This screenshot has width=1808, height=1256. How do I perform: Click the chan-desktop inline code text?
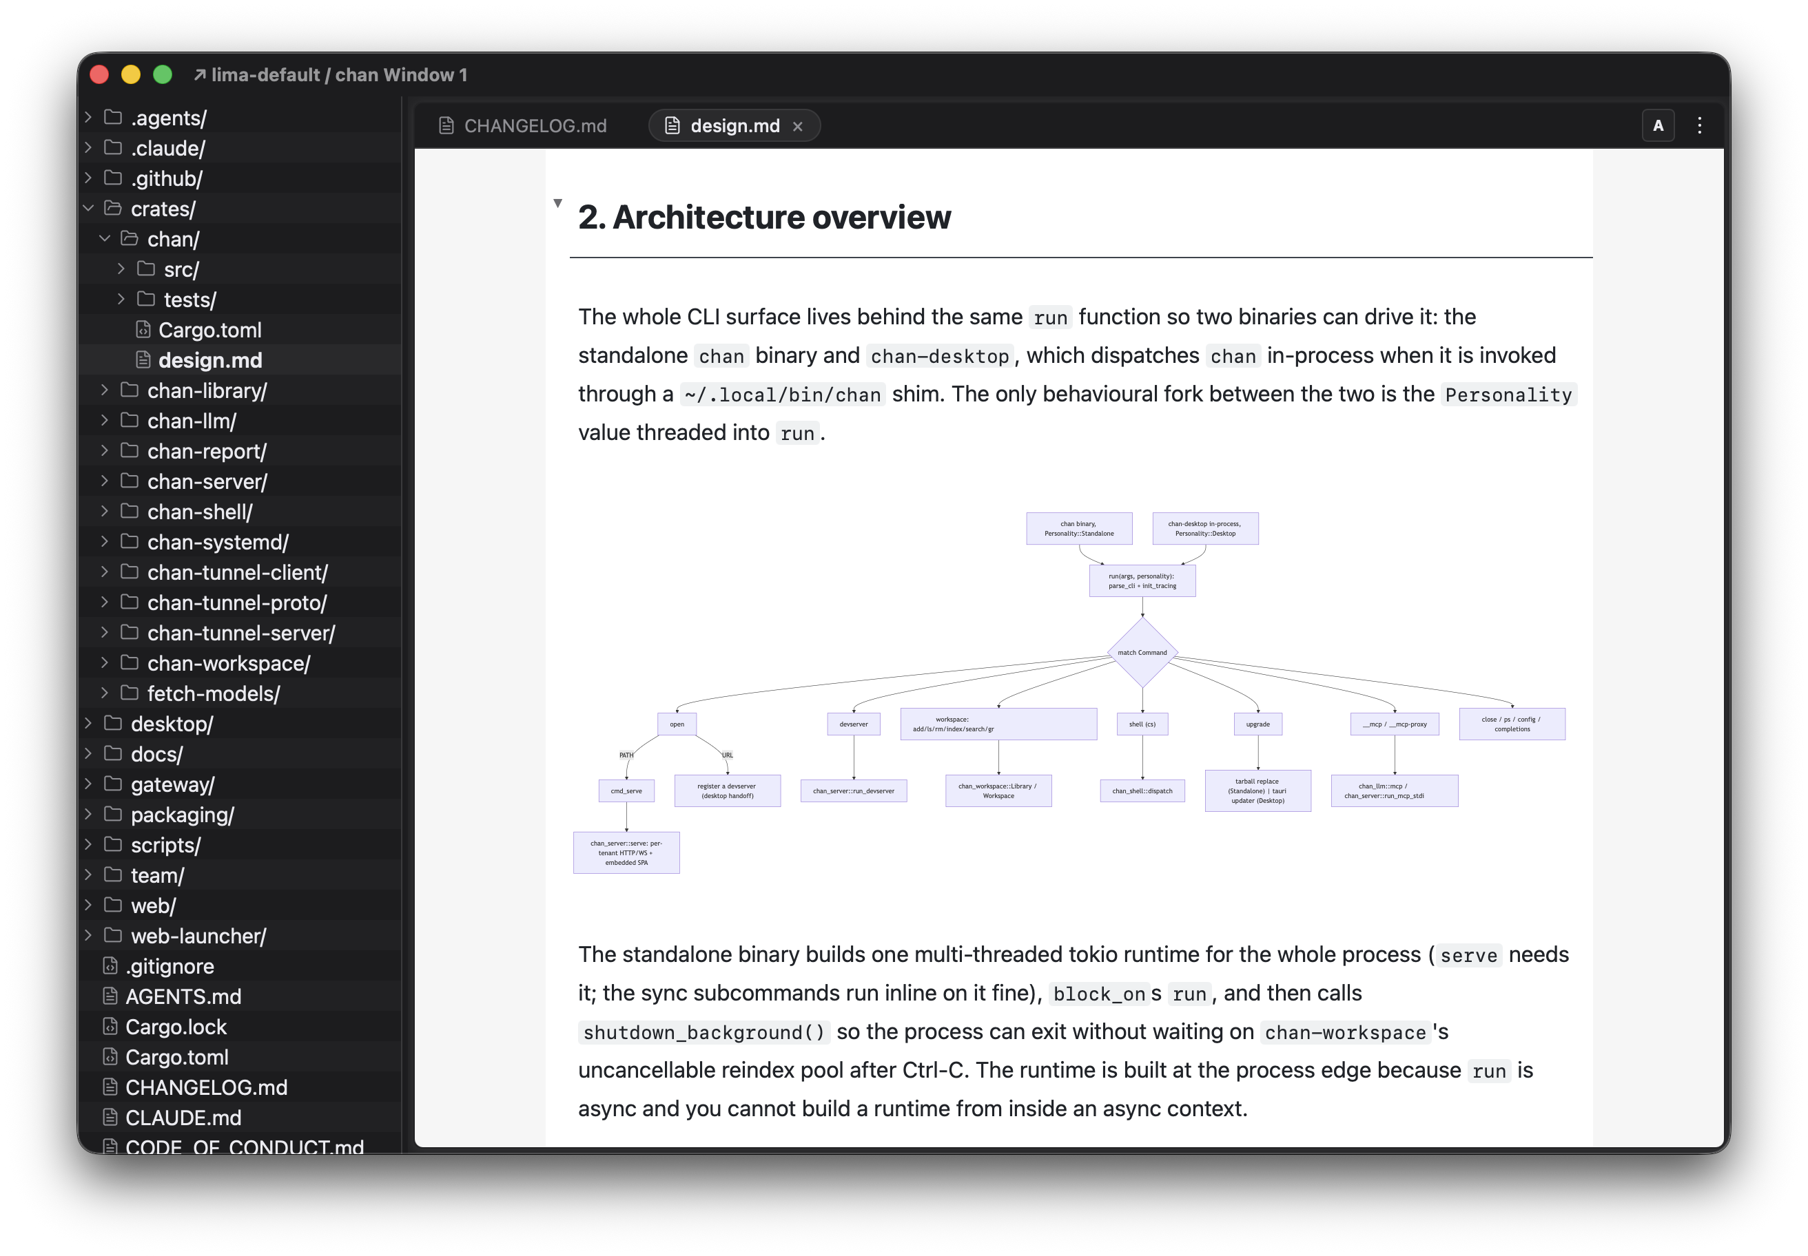pos(939,356)
